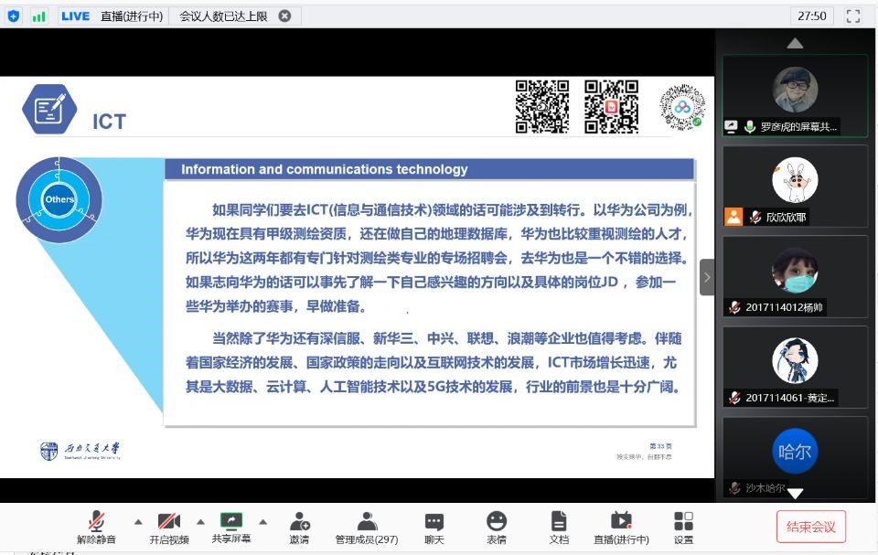
Task: Open the 邀请 invite icon
Action: 299,522
